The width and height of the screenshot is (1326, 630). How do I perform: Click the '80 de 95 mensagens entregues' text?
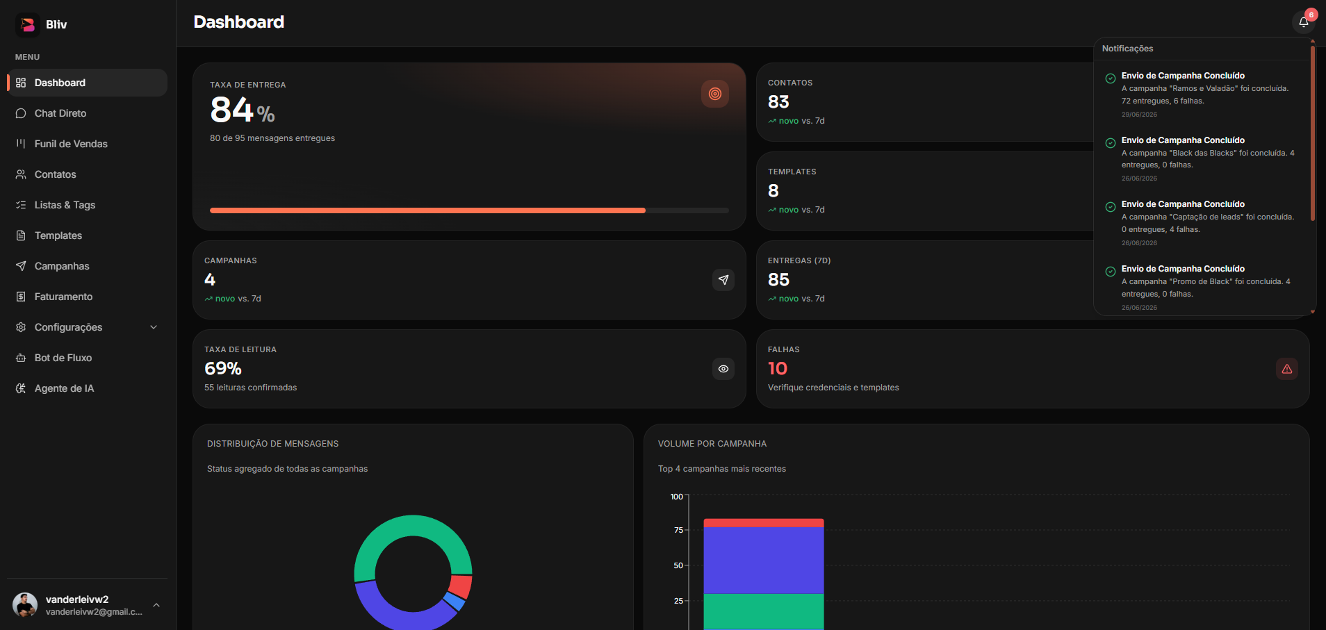tap(272, 138)
